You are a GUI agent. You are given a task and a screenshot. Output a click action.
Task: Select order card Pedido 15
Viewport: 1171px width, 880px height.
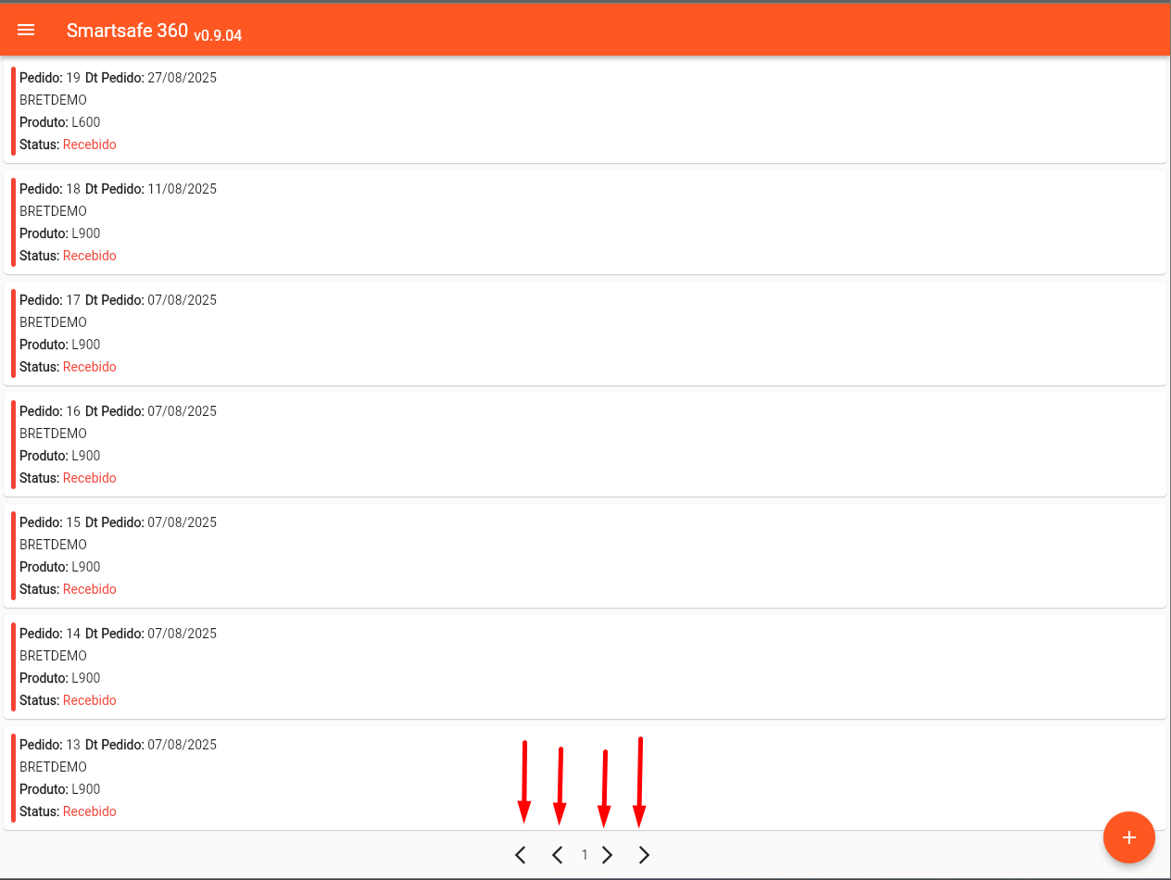(584, 556)
